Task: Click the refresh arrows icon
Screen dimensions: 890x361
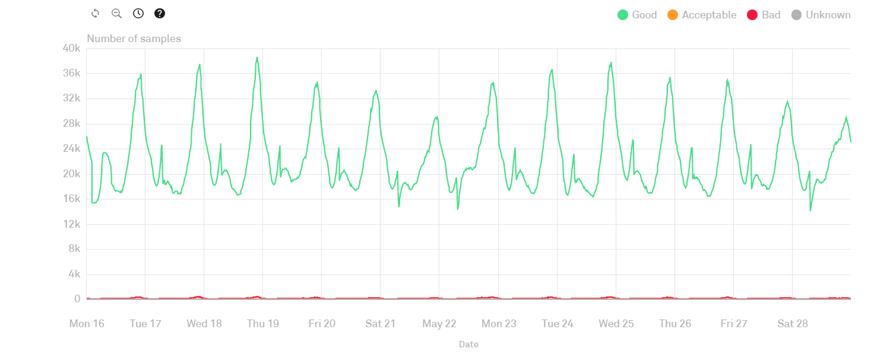Action: (95, 14)
